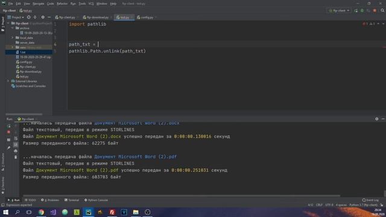
Task: Select Scratches and Consoles node
Action: [28, 86]
